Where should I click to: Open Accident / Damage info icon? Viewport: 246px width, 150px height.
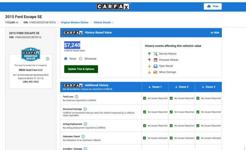(85, 149)
